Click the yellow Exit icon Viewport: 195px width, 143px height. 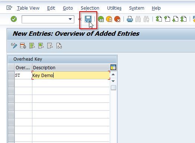pyautogui.click(x=109, y=19)
